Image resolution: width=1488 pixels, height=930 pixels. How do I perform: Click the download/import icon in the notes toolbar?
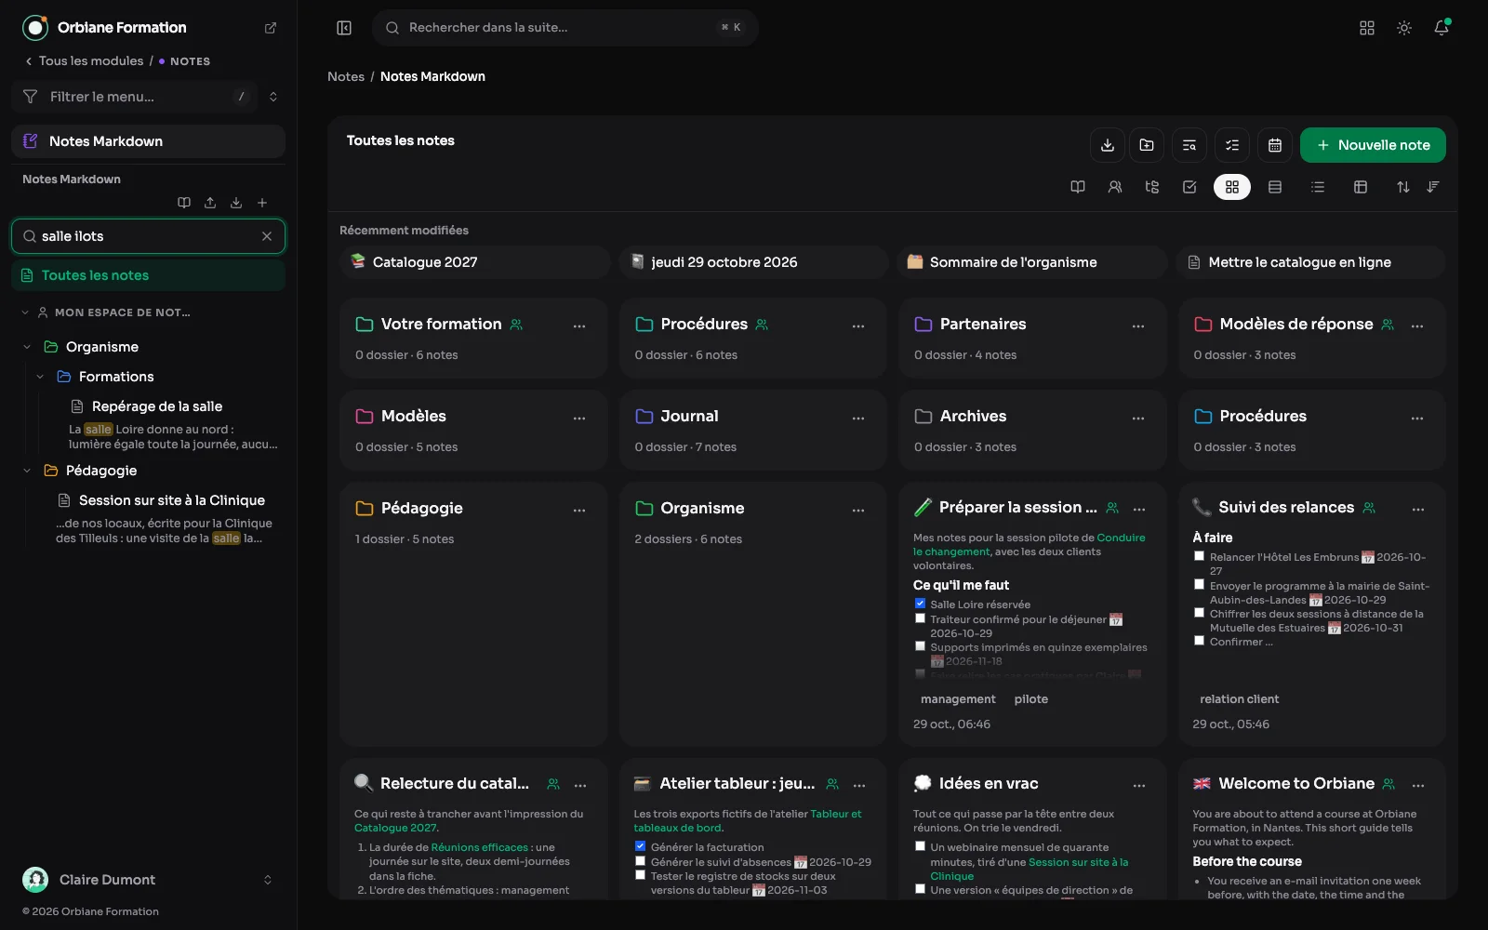click(x=1108, y=145)
